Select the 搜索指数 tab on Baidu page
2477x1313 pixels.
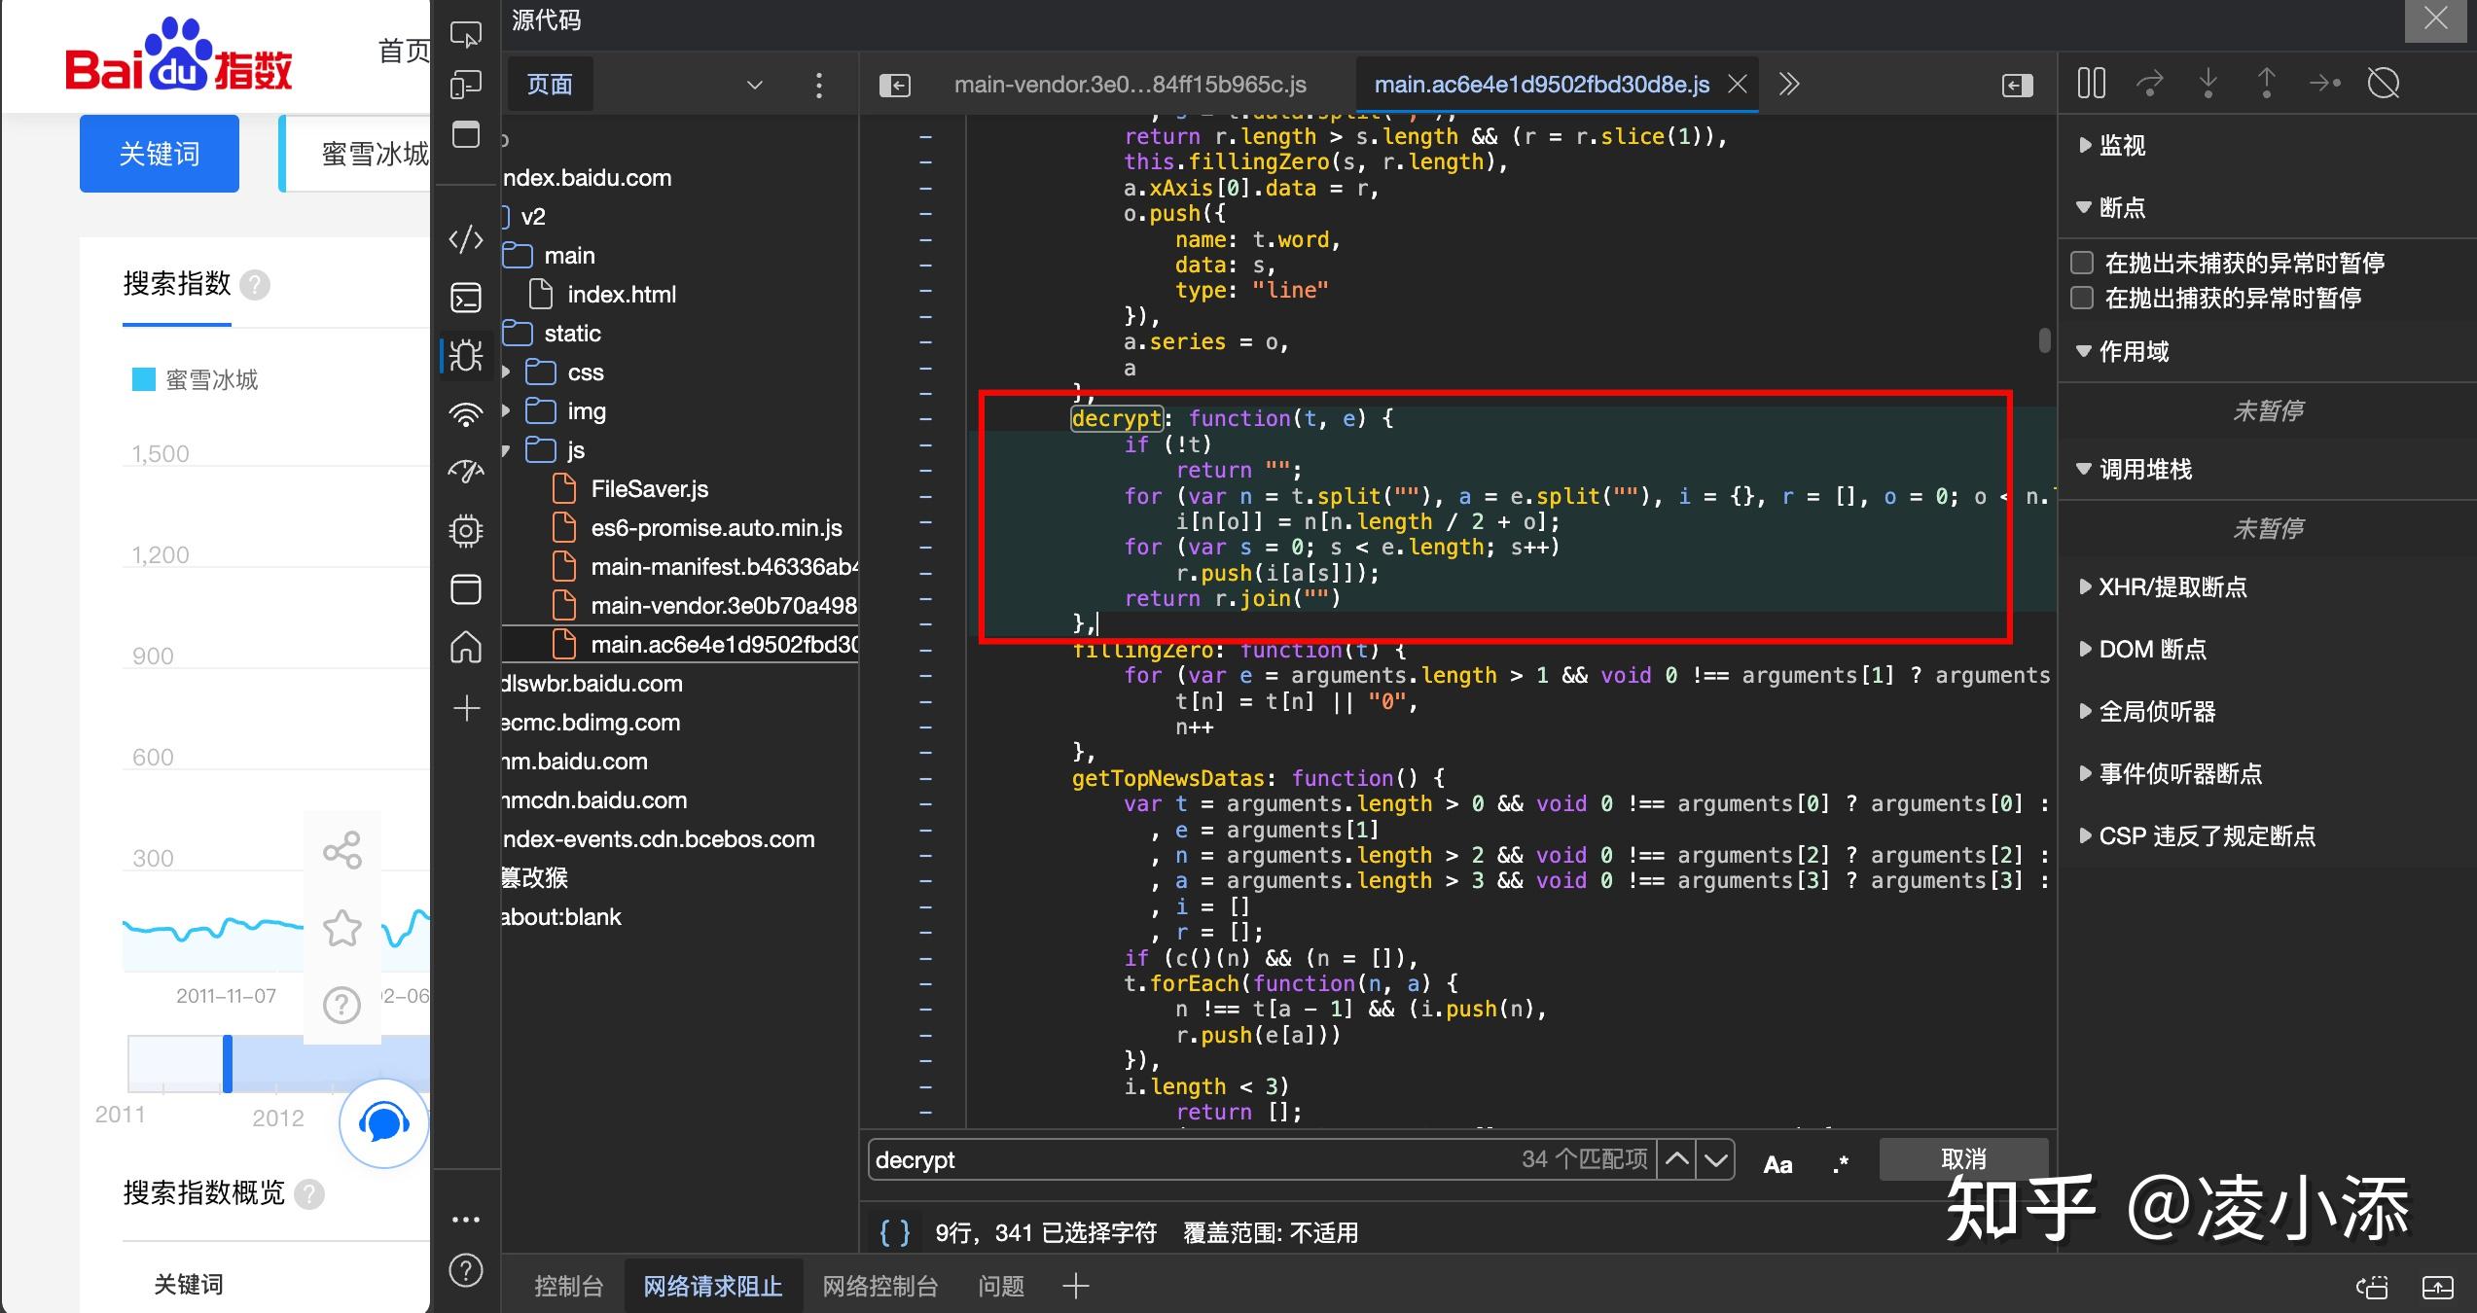click(x=177, y=283)
